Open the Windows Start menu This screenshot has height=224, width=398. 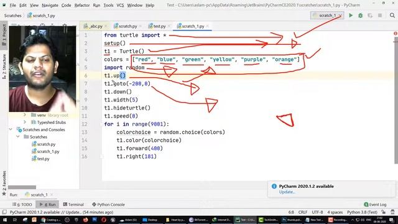tap(5, 220)
